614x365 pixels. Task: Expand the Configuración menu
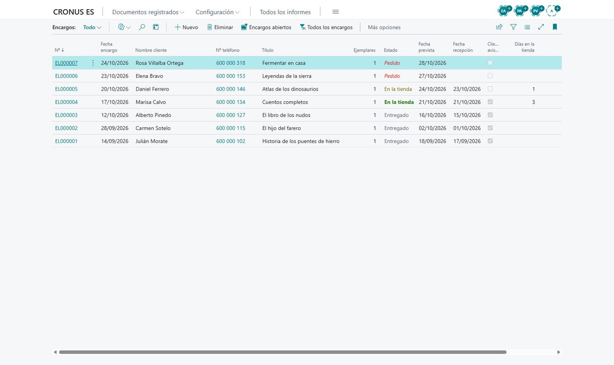[x=217, y=12]
